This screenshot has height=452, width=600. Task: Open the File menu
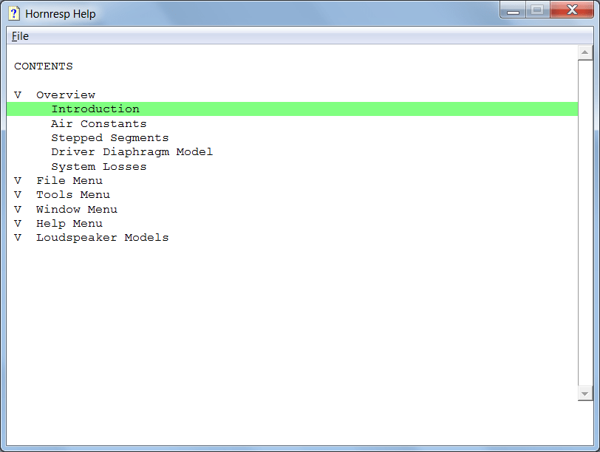[x=20, y=36]
